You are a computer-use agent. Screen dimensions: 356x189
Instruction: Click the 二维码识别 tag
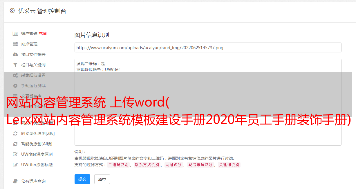coord(118,165)
